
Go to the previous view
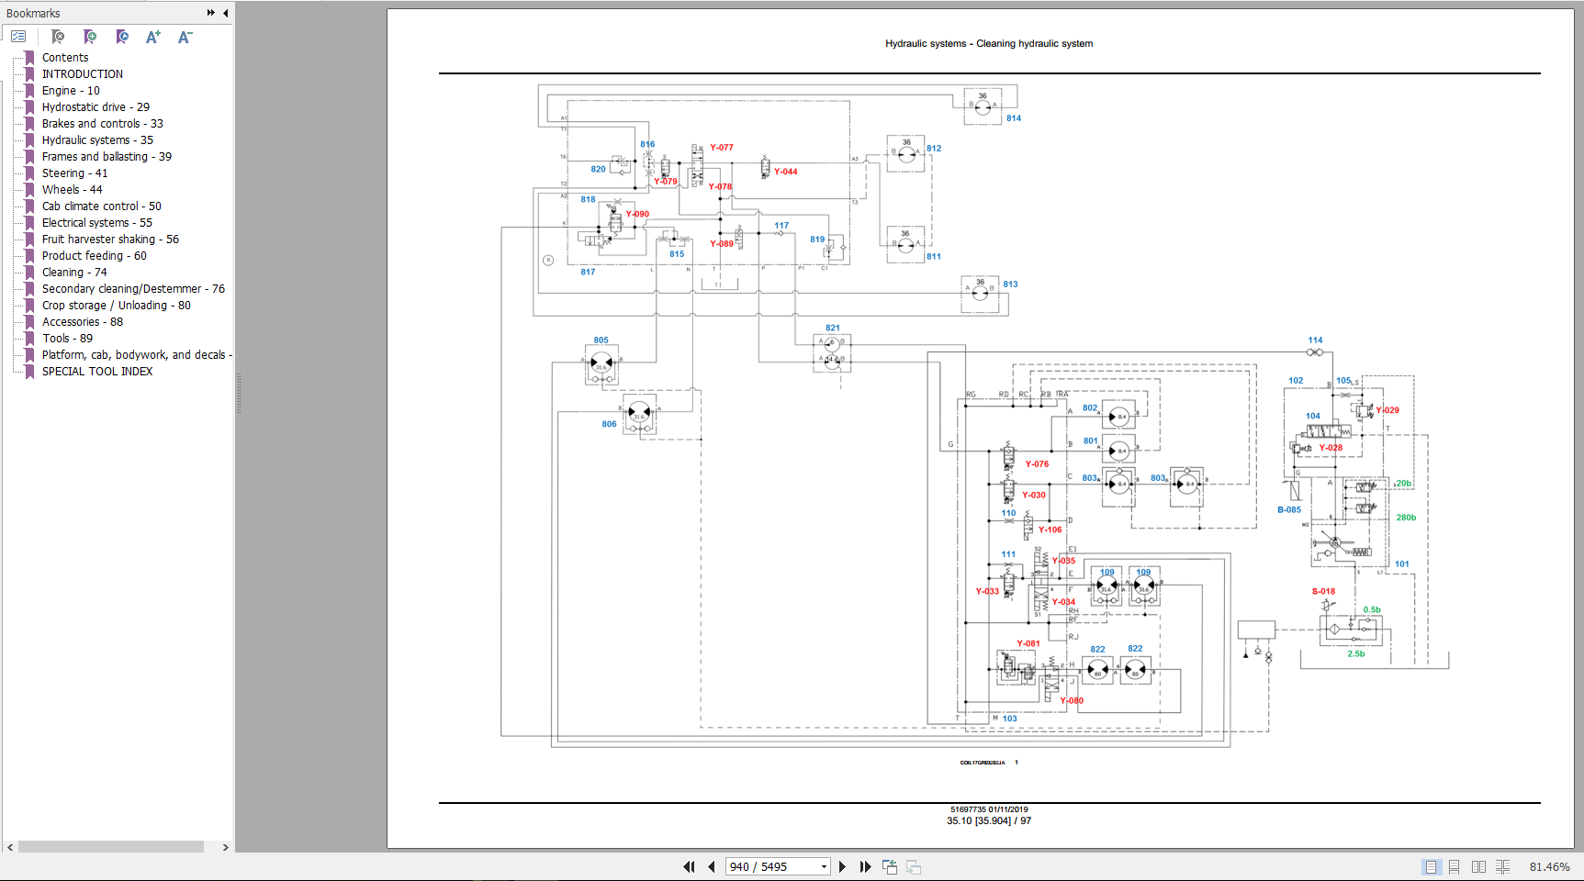point(889,866)
